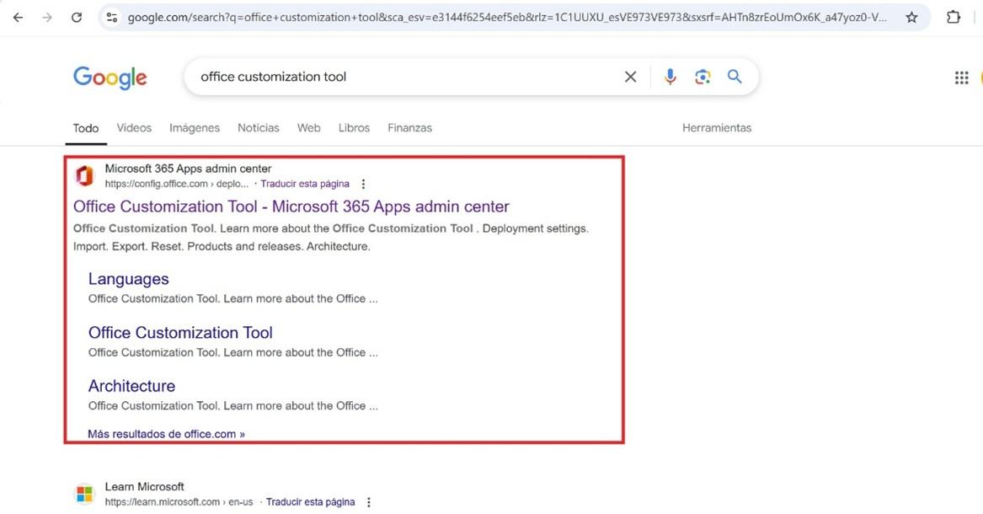This screenshot has width=983, height=514.
Task: Click the Learn Microsoft site name
Action: point(144,486)
